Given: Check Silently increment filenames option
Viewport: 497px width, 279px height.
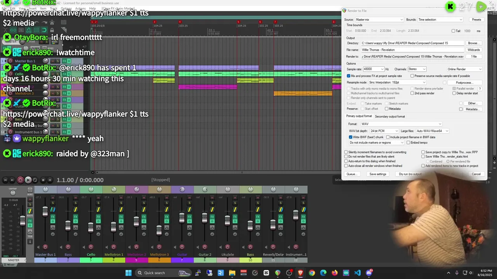Looking at the screenshot, I should click(x=346, y=152).
